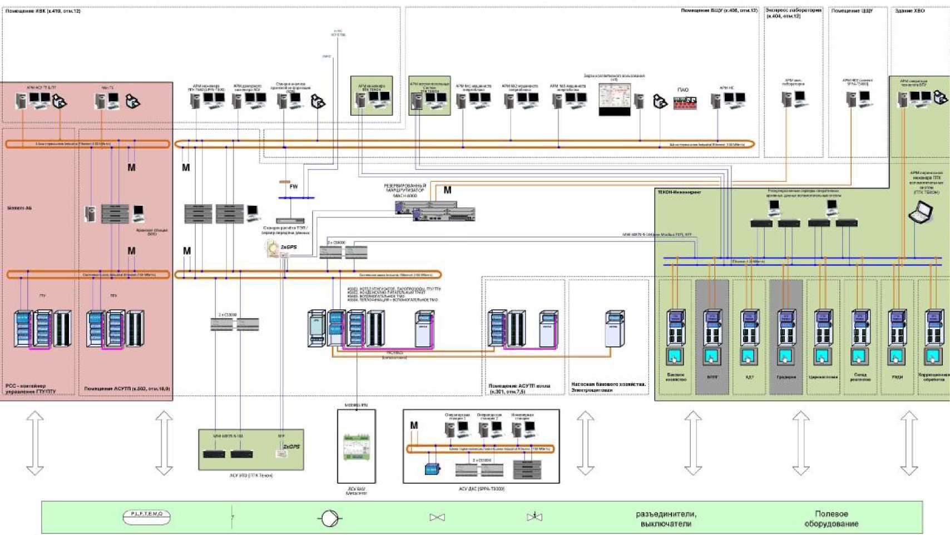This screenshot has height=535, width=950.
Task: Click the rightmost double-headed vertical arrow
Action: (909, 443)
